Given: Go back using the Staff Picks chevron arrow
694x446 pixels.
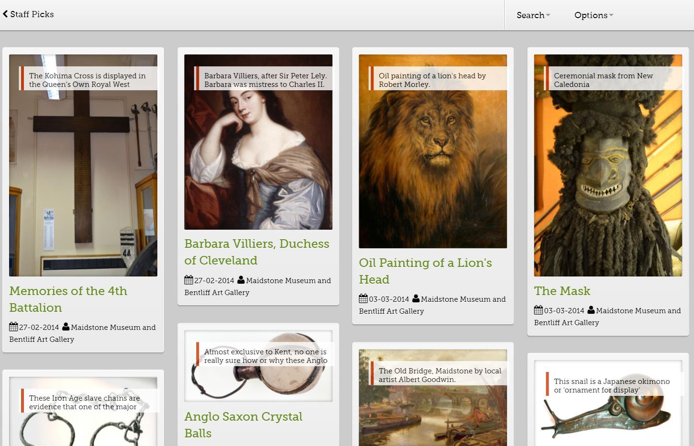Looking at the screenshot, I should click(5, 14).
